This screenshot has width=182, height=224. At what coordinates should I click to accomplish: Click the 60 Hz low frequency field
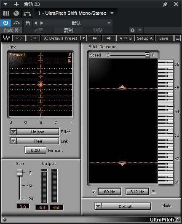(x=110, y=192)
